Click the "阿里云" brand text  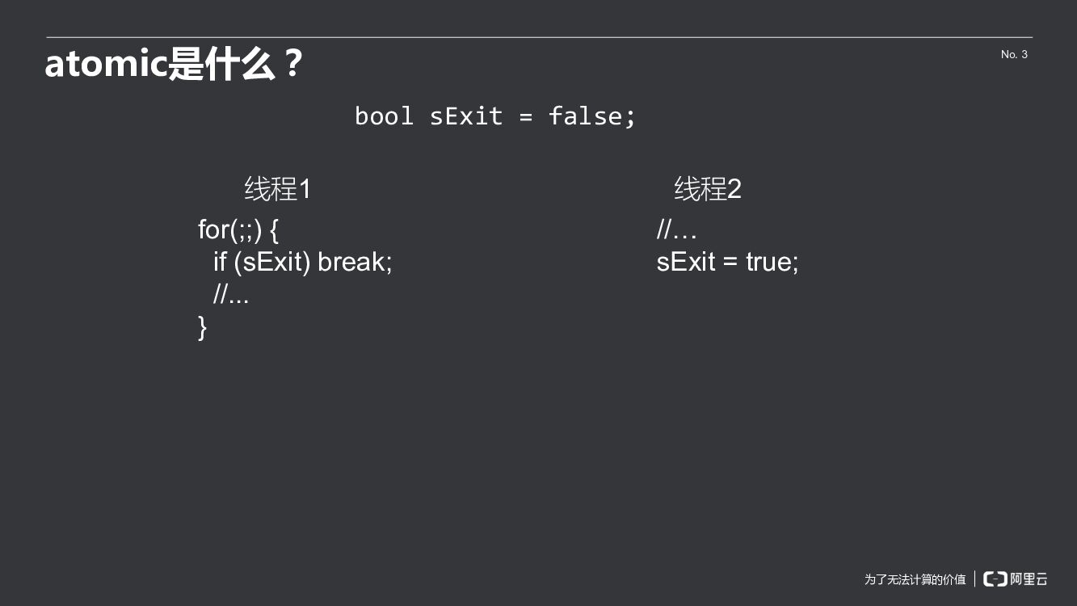[x=1029, y=579]
